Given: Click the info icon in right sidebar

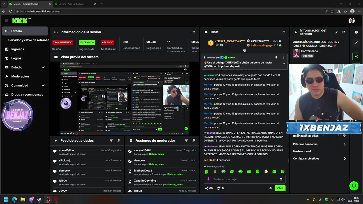Looking at the screenshot, I should pyautogui.click(x=356, y=32).
